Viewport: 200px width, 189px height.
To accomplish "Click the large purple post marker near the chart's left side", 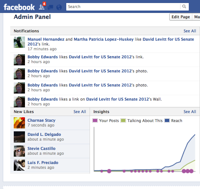I will click(x=109, y=171).
